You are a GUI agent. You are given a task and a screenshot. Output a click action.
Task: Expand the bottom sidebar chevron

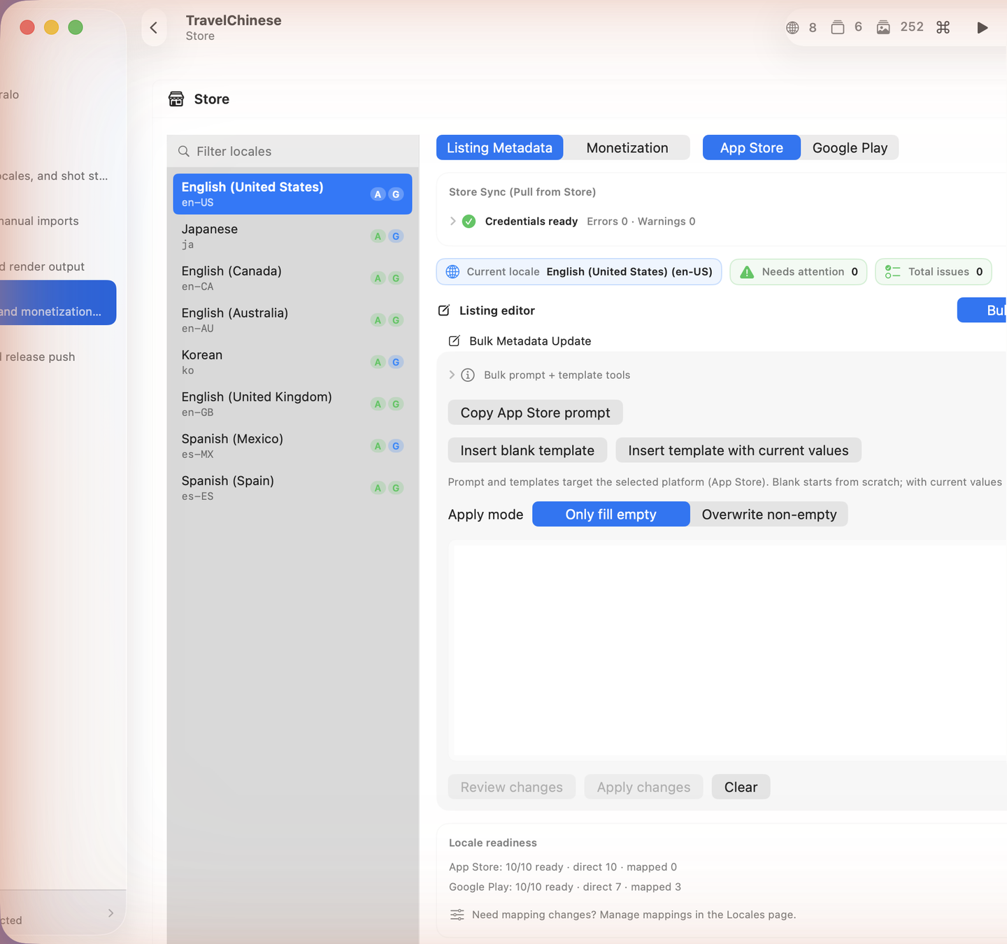[111, 913]
